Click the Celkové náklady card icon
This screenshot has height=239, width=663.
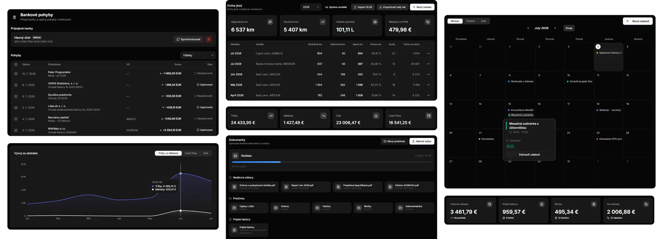pyautogui.click(x=490, y=204)
